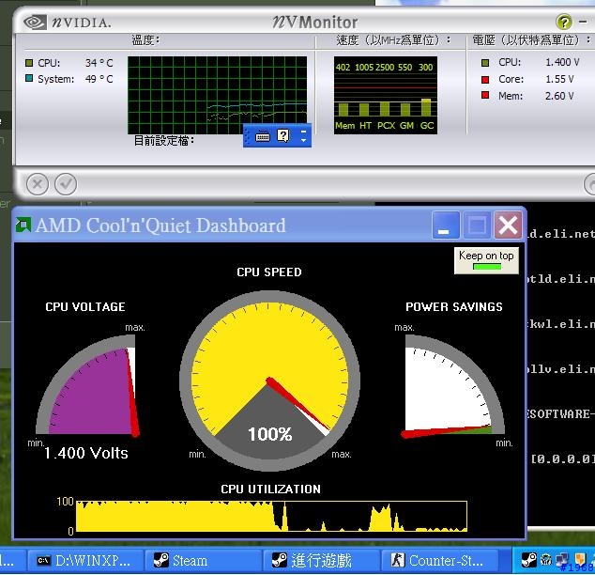This screenshot has height=575, width=595.
Task: Switch to the Counter-St... taskbar button
Action: click(x=439, y=561)
